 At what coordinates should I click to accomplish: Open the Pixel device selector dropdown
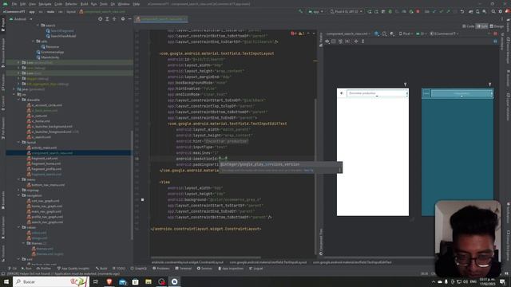pyautogui.click(x=347, y=11)
